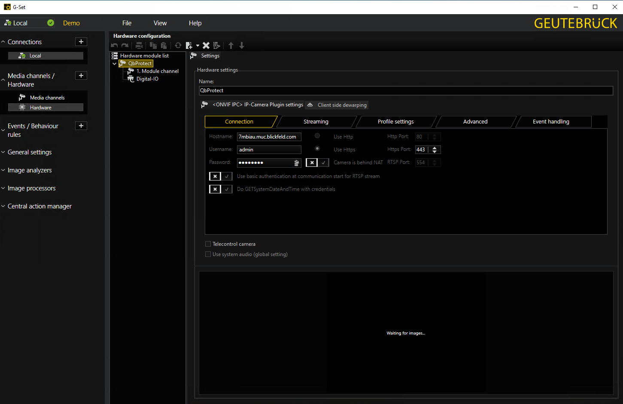Expand the General settings section
The width and height of the screenshot is (623, 404).
pos(30,152)
